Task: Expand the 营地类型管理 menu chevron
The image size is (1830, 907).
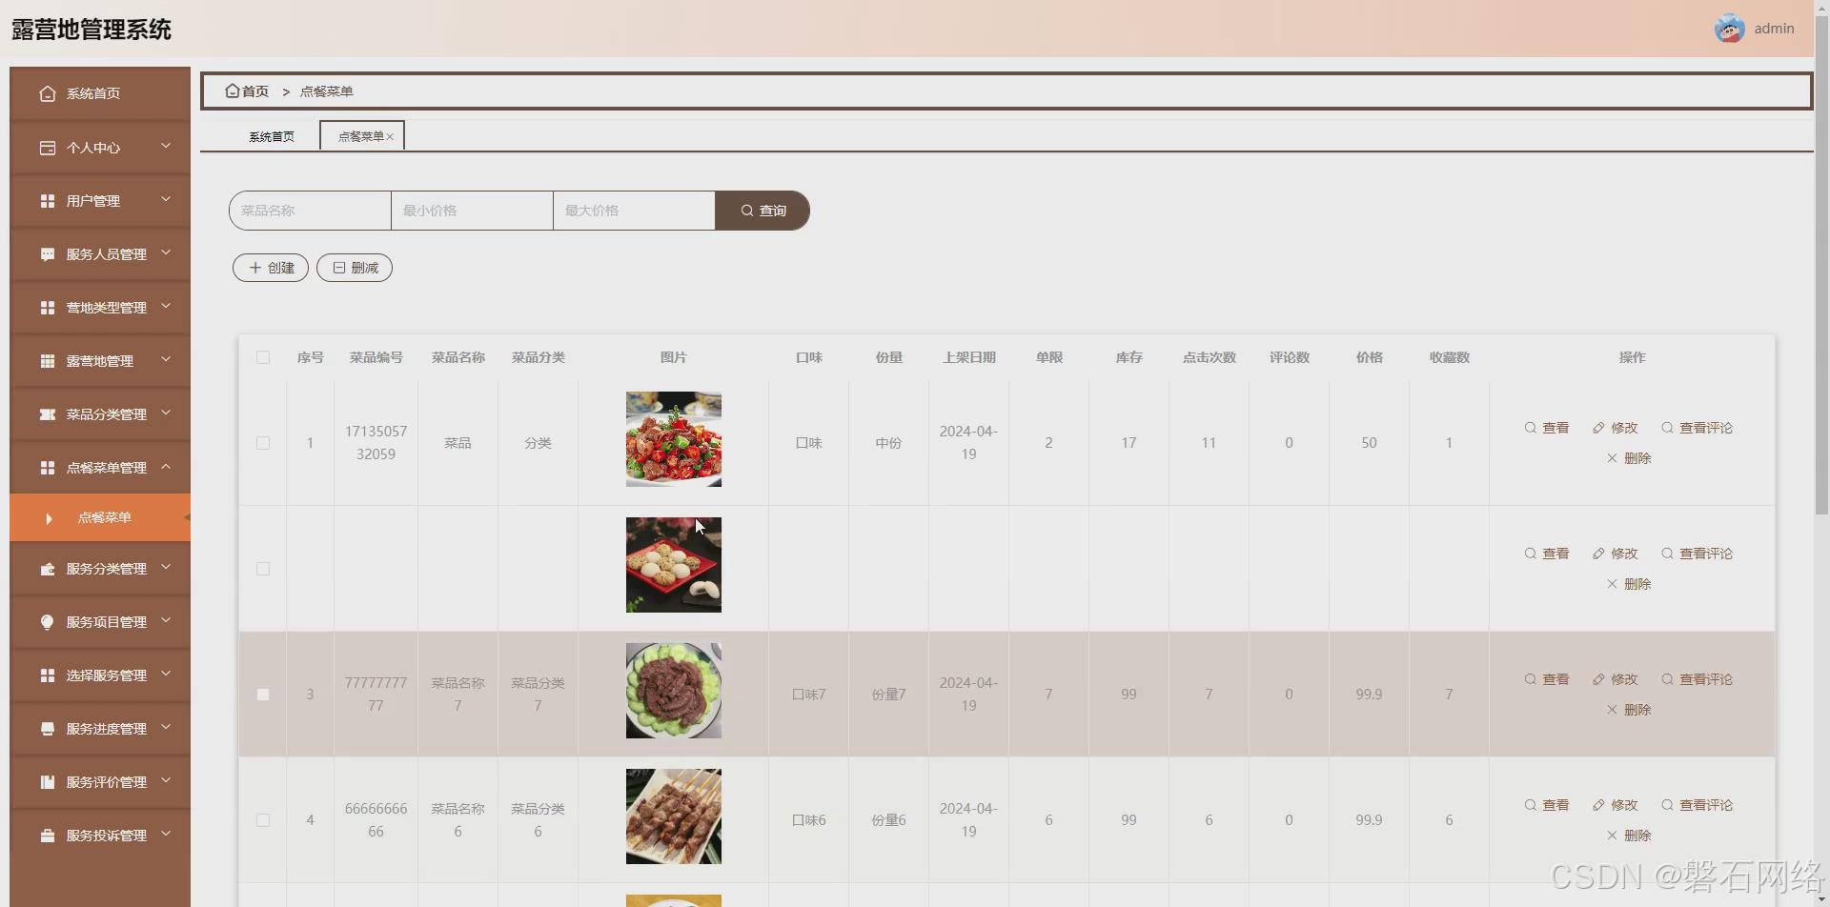Action: (x=166, y=306)
